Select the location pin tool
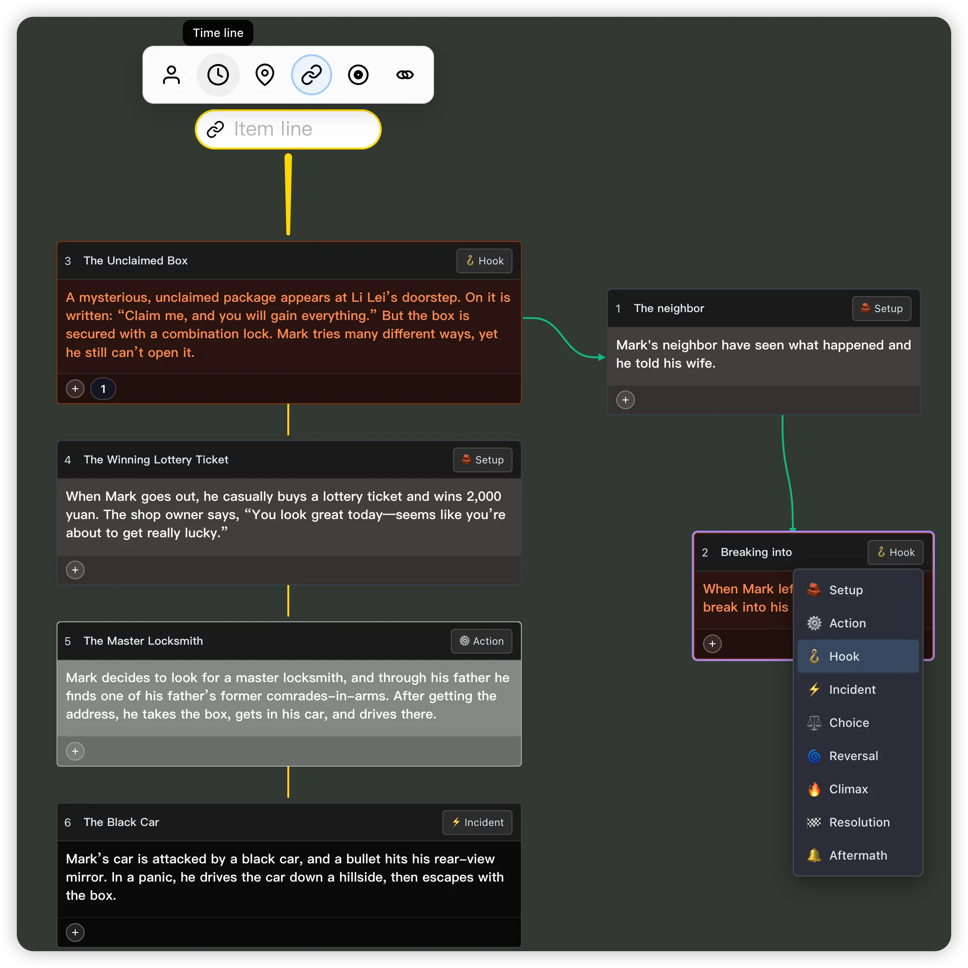Viewport: 968px width, 968px height. click(x=264, y=74)
